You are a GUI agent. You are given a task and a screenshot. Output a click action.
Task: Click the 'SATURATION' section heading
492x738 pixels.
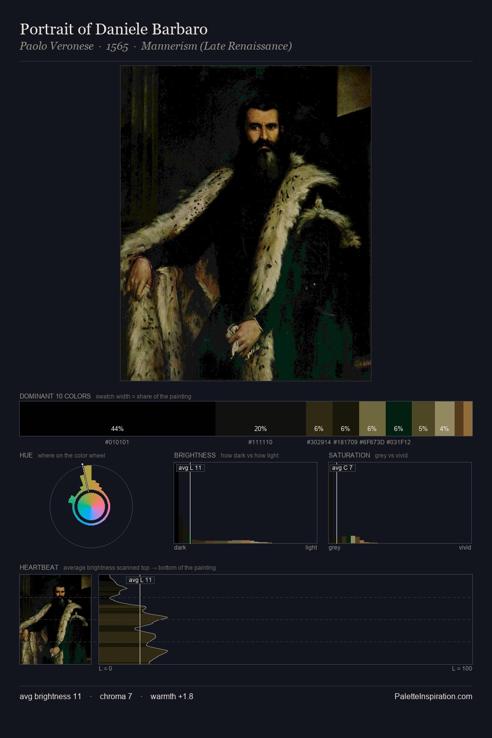[x=349, y=455]
